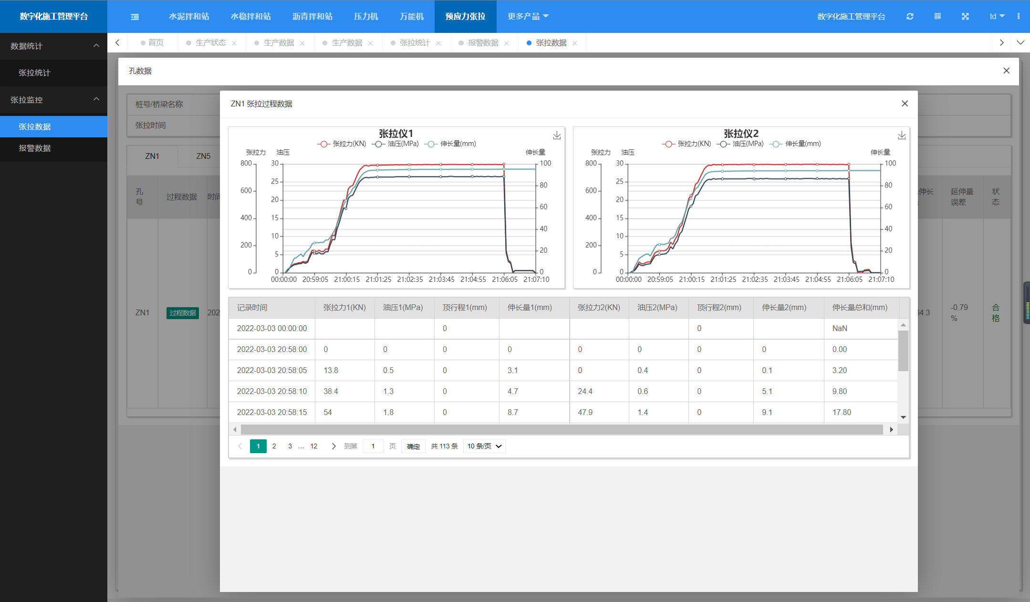
Task: Open the vertical dots more menu
Action: coord(1019,16)
